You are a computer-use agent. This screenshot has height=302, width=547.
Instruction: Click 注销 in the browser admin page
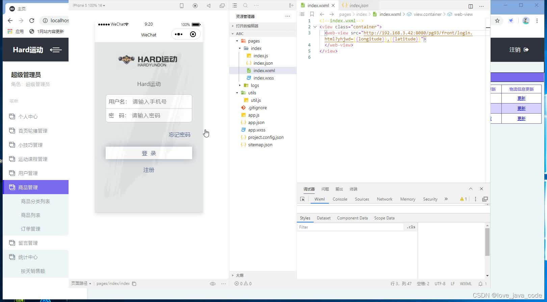click(x=519, y=50)
